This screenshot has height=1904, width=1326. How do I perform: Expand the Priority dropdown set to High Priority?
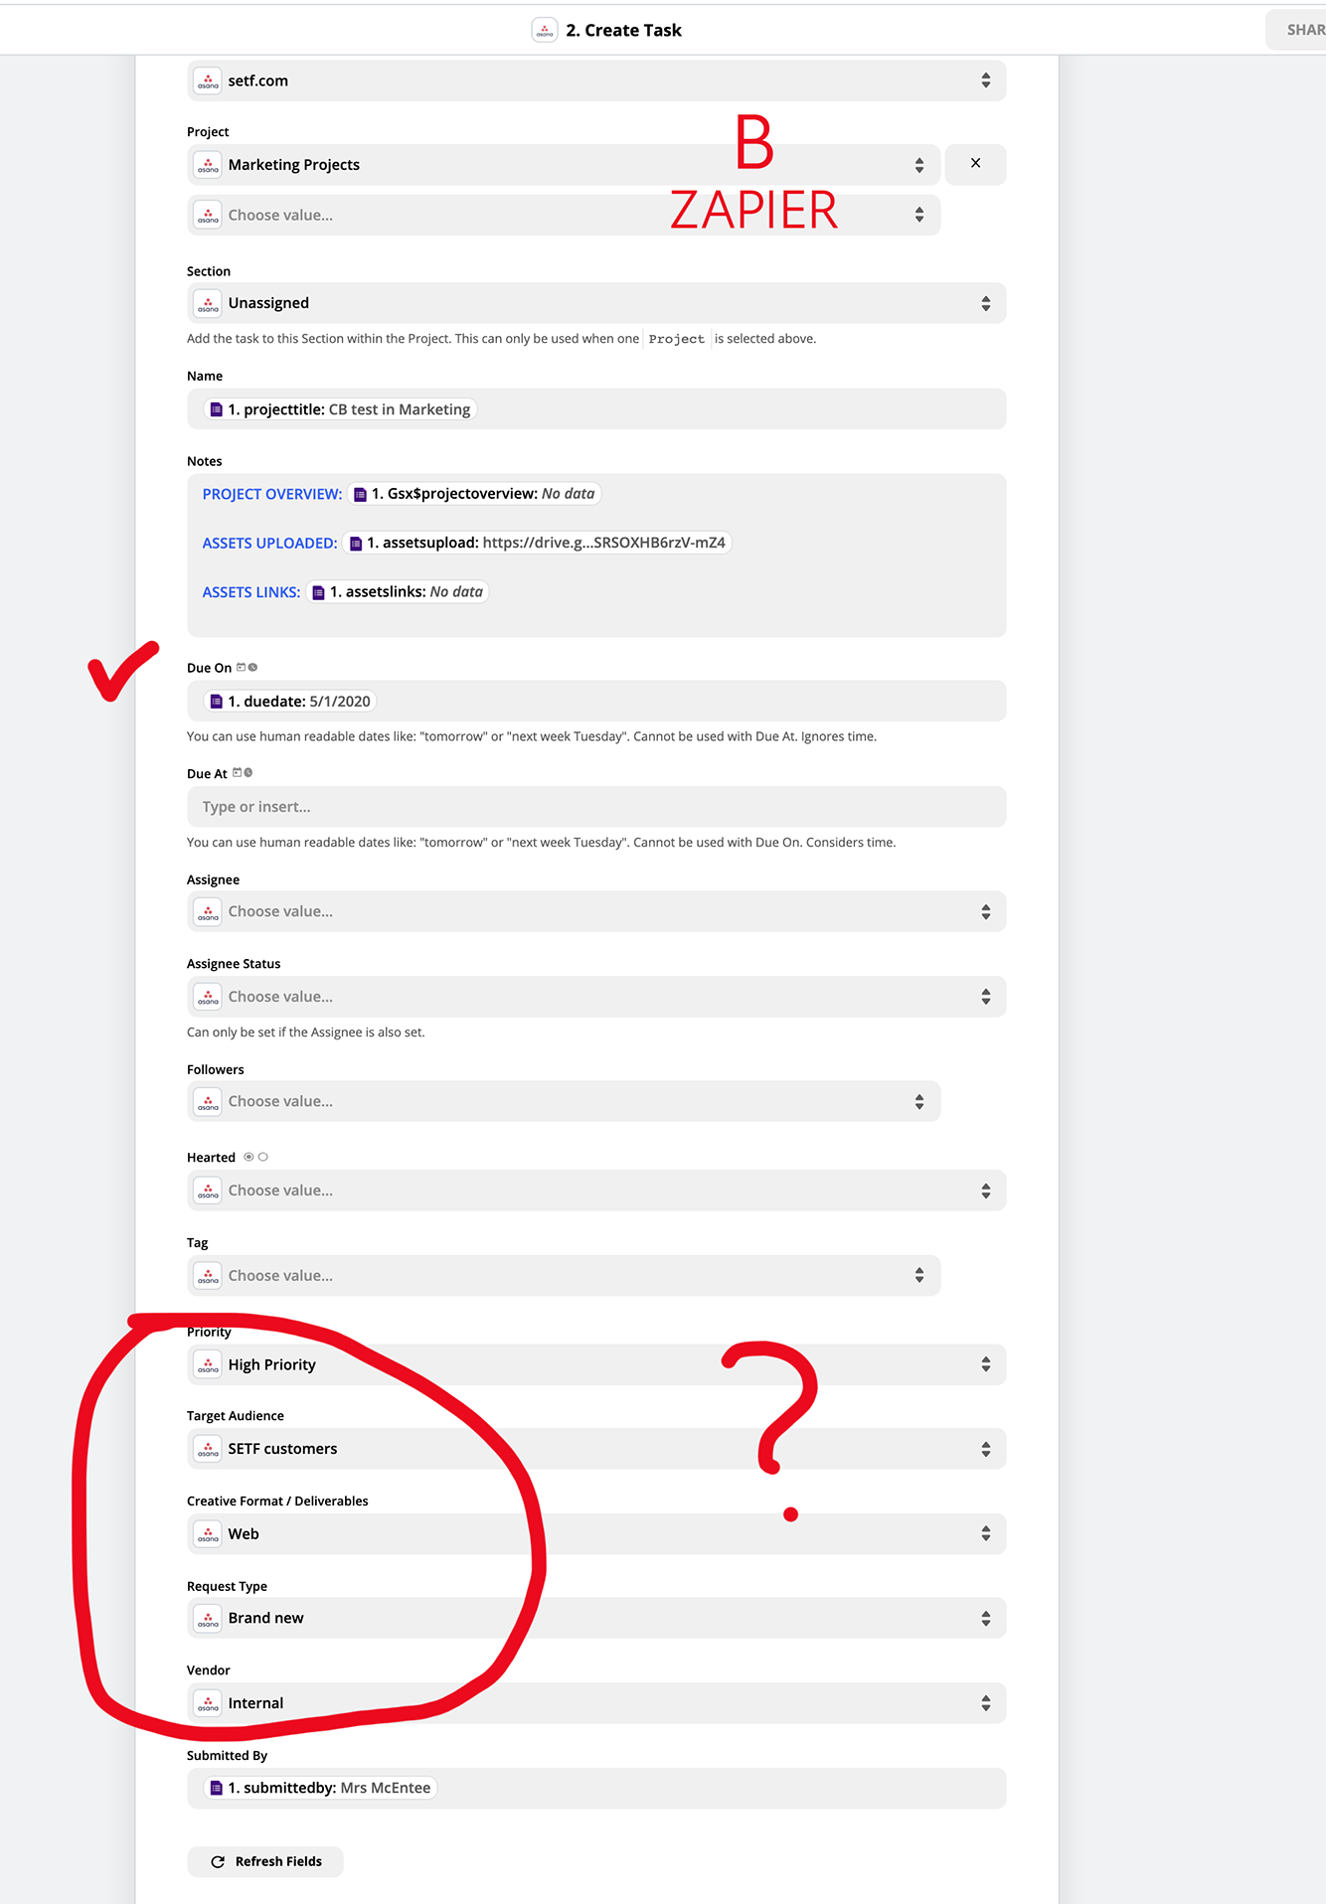coord(596,1364)
